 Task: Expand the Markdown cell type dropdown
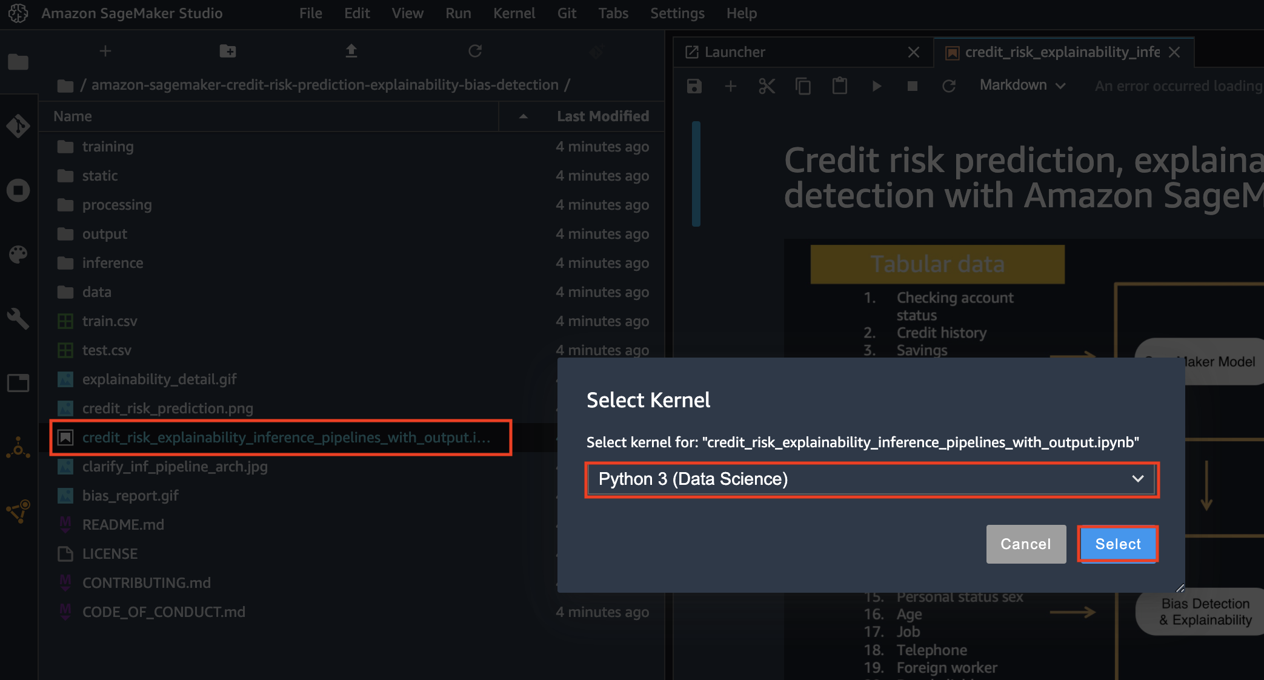coord(1022,85)
